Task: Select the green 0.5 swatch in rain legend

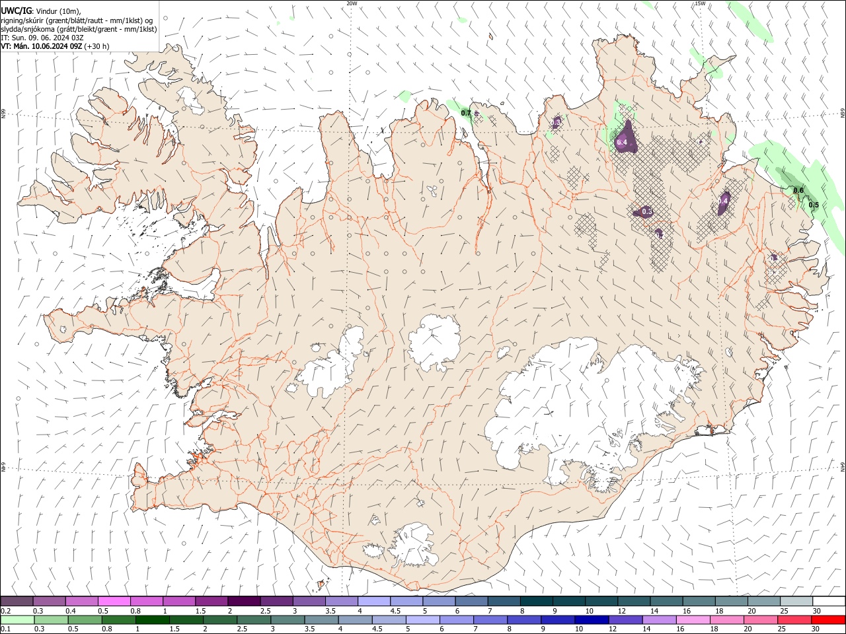Action: pos(85,620)
